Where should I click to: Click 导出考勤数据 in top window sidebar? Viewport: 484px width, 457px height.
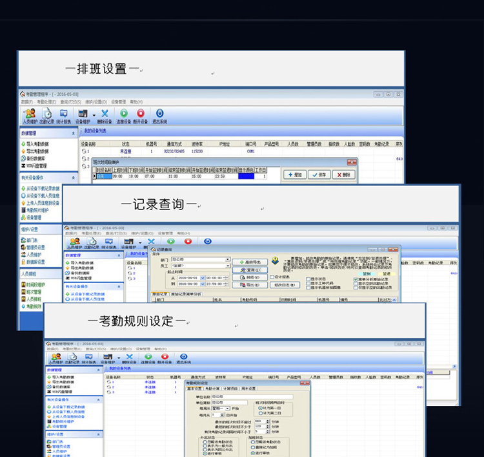[35, 151]
